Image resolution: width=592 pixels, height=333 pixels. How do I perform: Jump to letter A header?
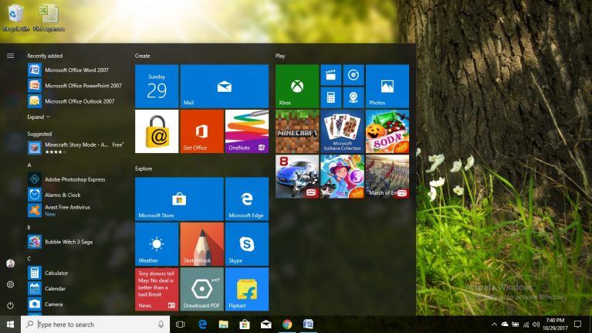point(29,165)
